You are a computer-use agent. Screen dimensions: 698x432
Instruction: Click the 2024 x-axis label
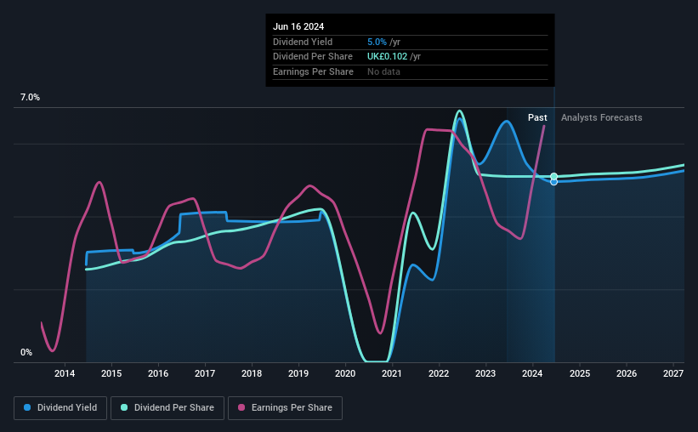pos(532,373)
